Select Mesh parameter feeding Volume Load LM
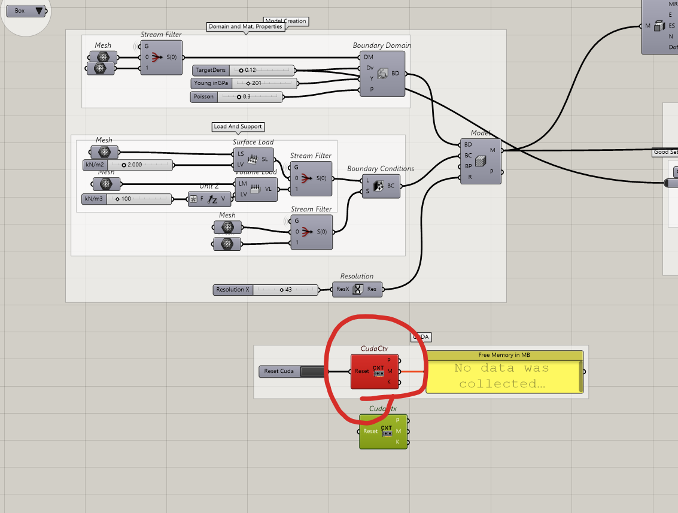Image resolution: width=678 pixels, height=513 pixels. (x=107, y=184)
